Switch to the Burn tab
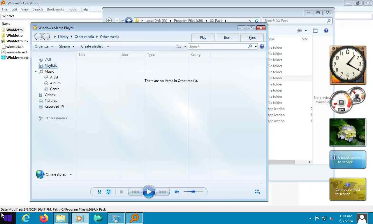373x224 pixels. coord(228,37)
